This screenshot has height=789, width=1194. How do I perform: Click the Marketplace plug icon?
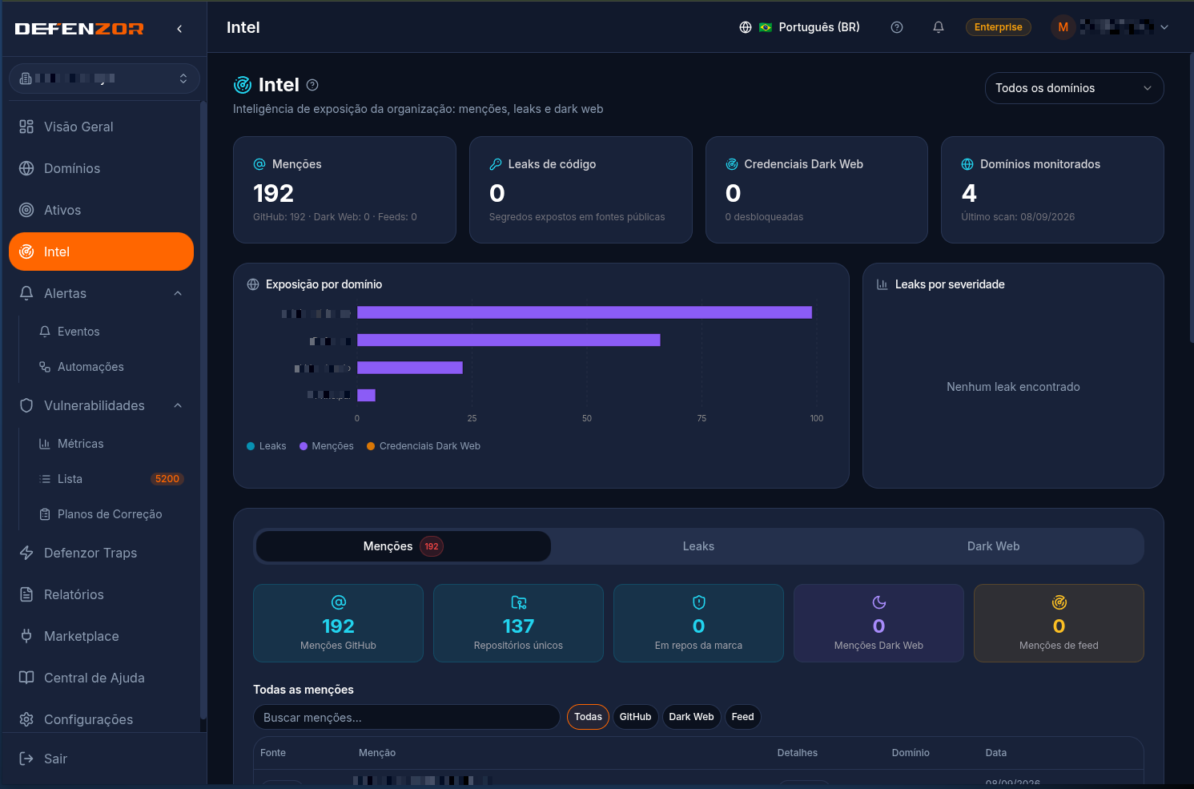tap(26, 636)
